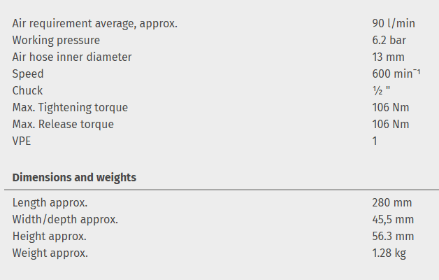The width and height of the screenshot is (439, 280).
Task: Click the "Air hose inner diameter" label
Action: pyautogui.click(x=72, y=57)
